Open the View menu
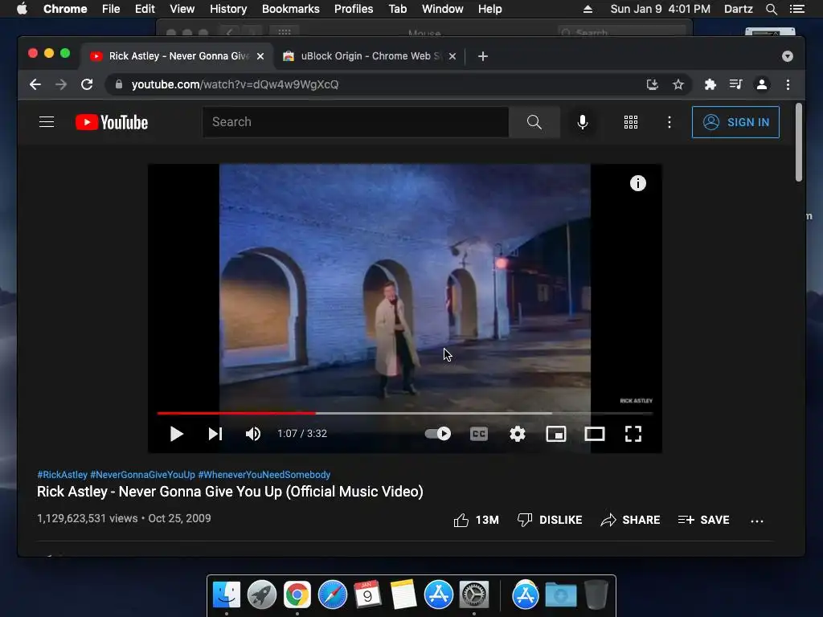 point(182,9)
